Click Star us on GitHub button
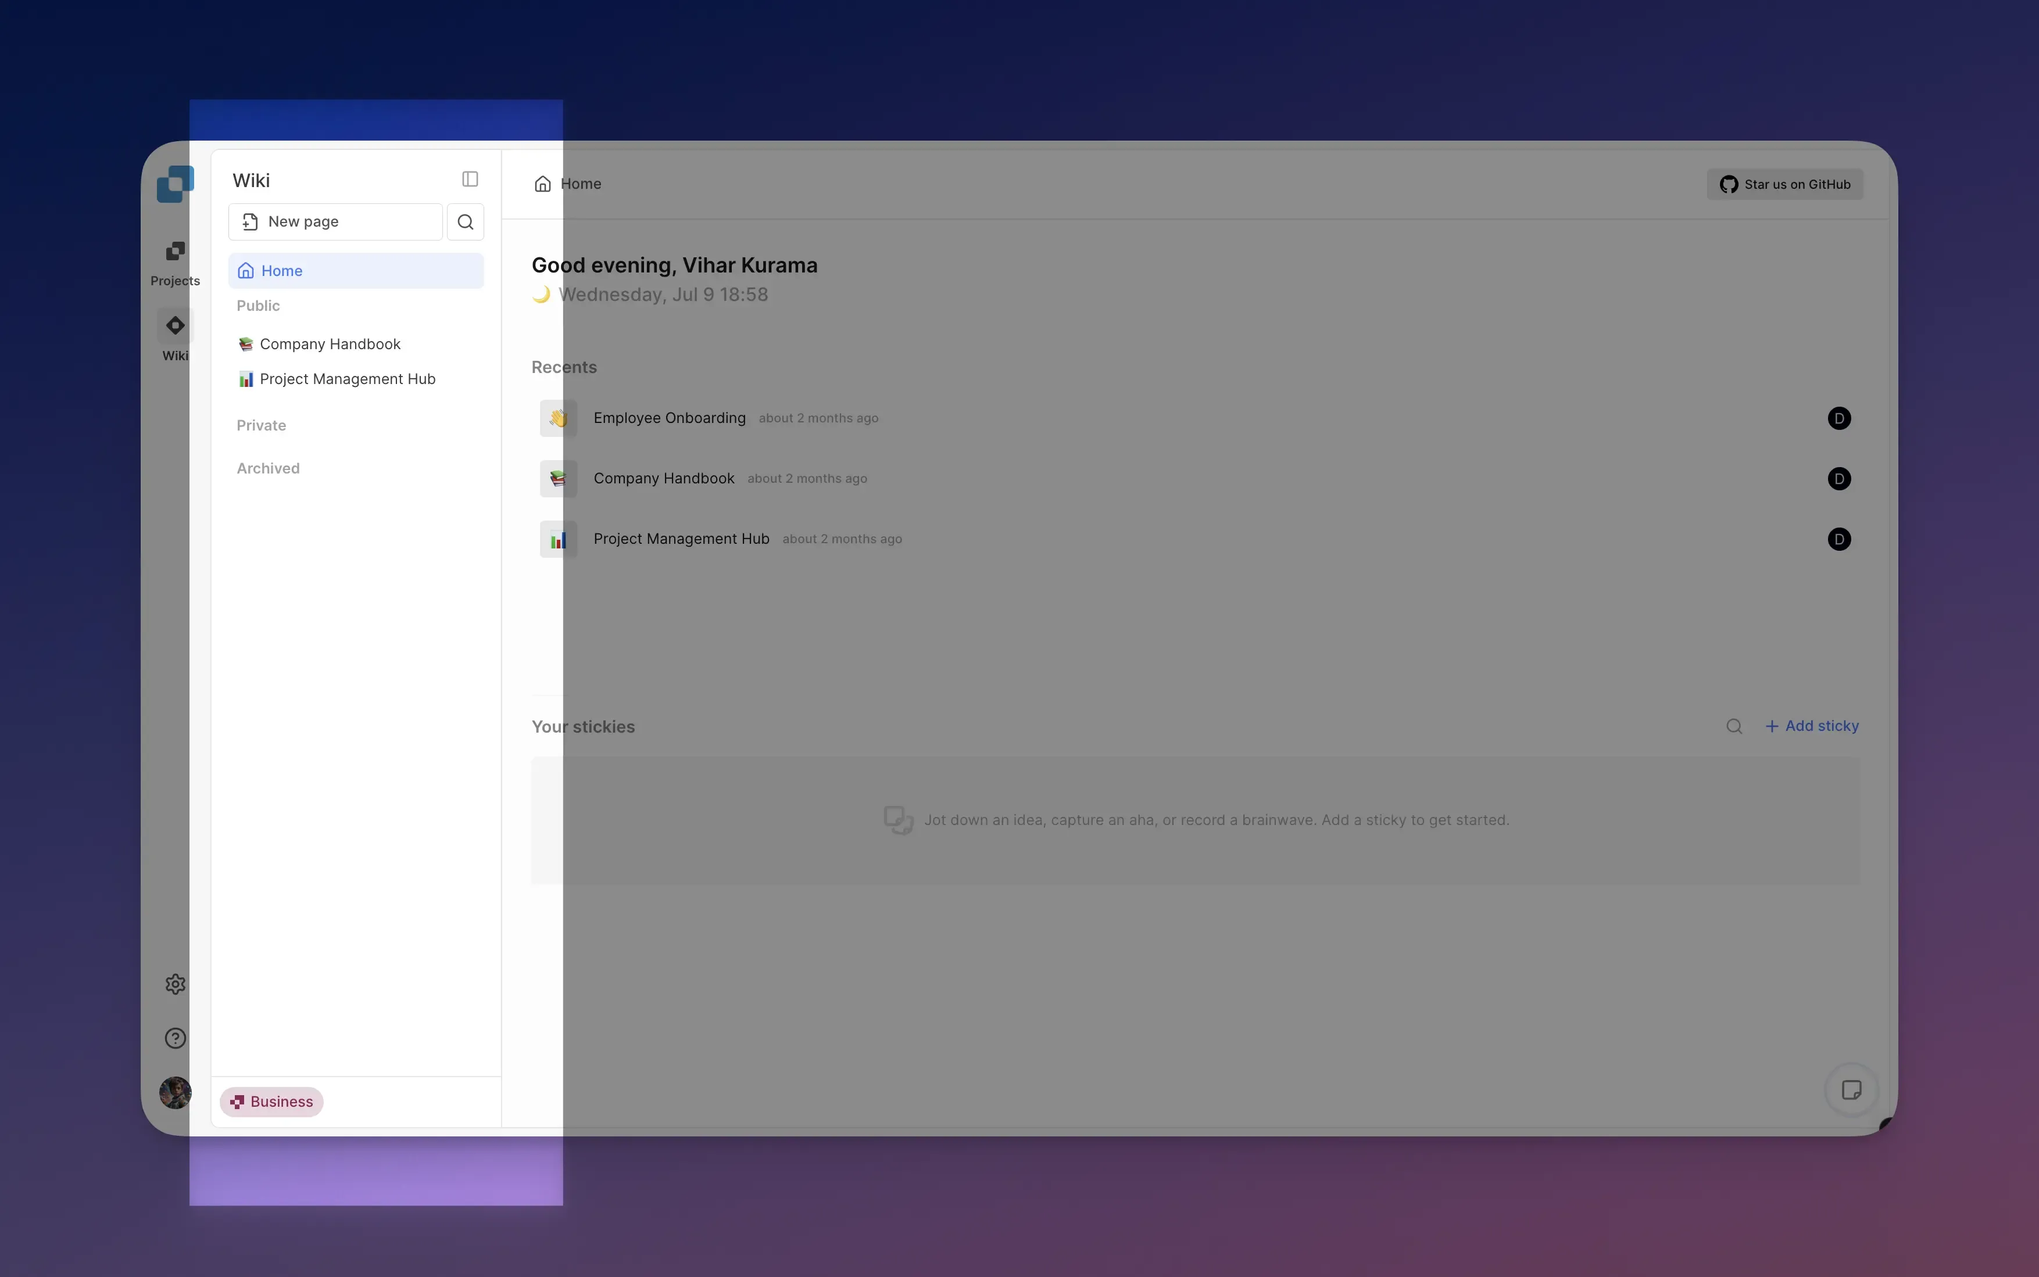 pos(1784,185)
